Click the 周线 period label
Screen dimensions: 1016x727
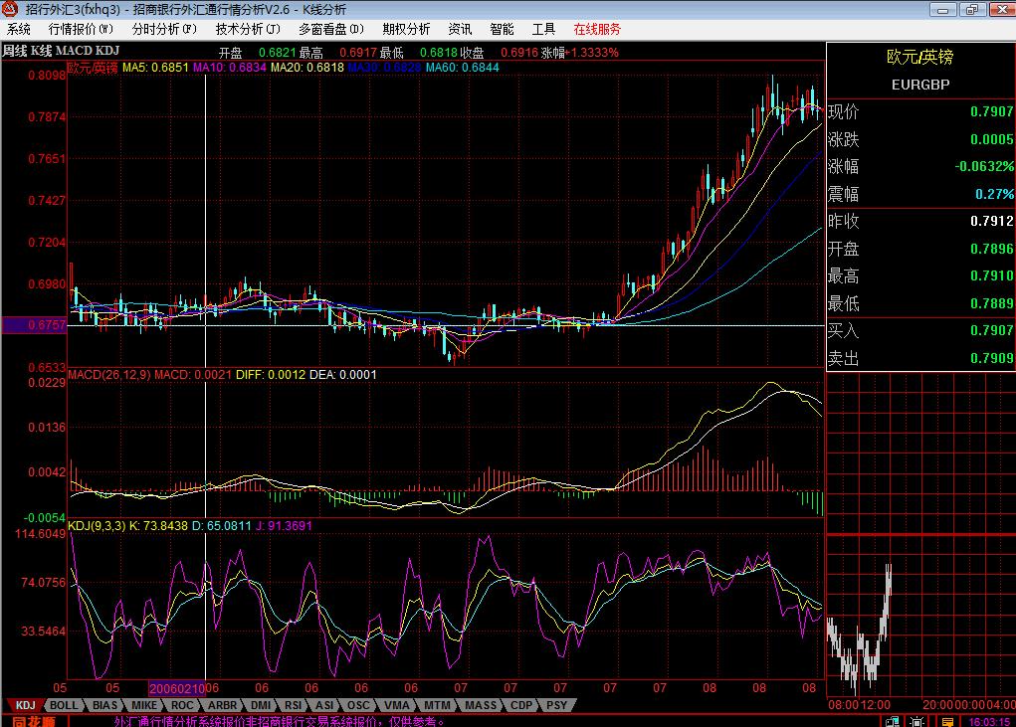click(x=14, y=51)
